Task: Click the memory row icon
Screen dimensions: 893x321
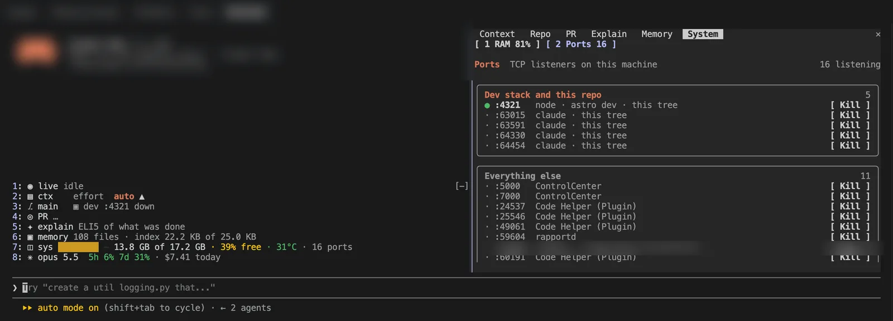Action: tap(30, 236)
